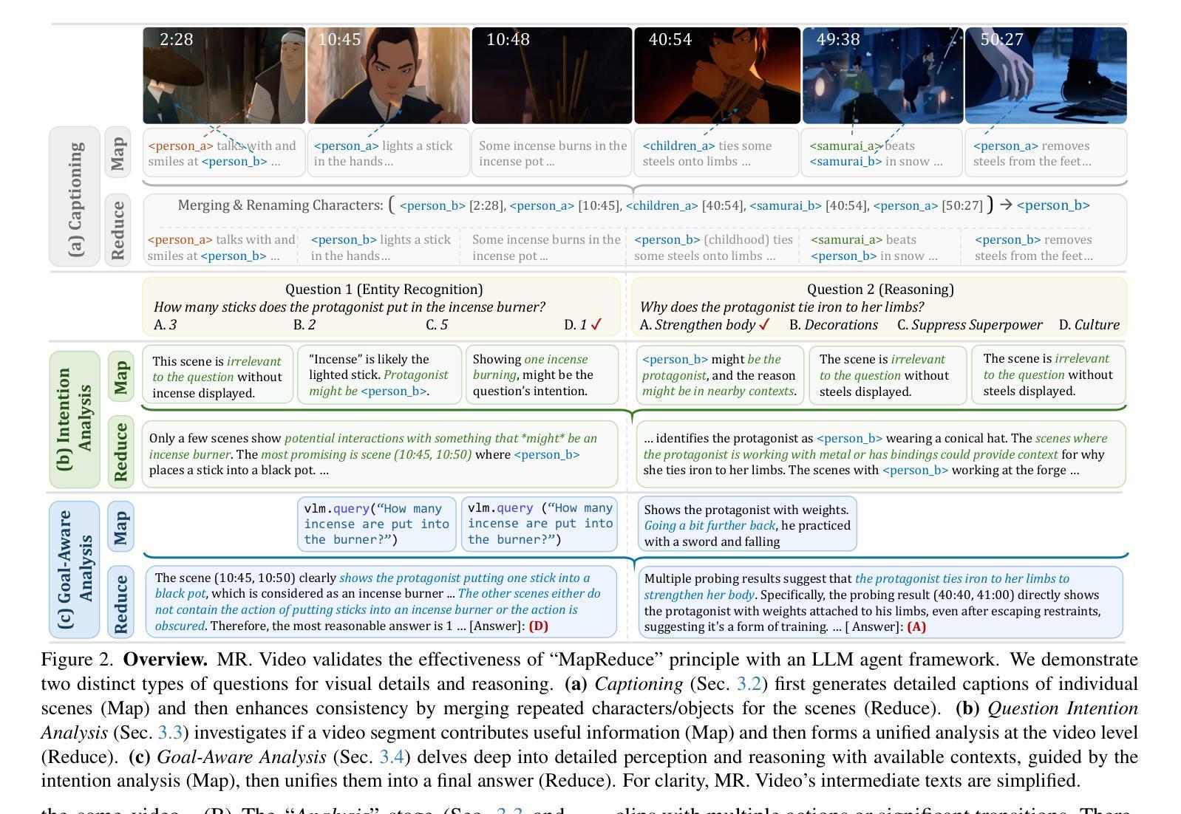Screen dimensions: 1181x814
Task: Click caption '<samurai_a> beats <samurai_b> in snow'
Action: click(x=882, y=153)
